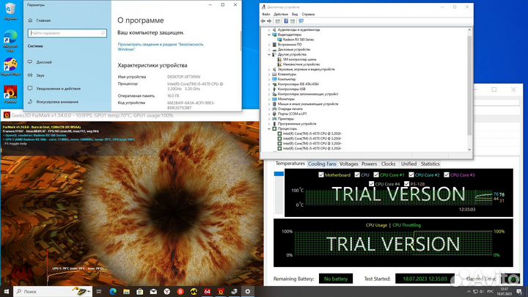This screenshot has height=297, width=528.
Task: Open the Recycle Bin desktop icon
Action: click(x=10, y=12)
